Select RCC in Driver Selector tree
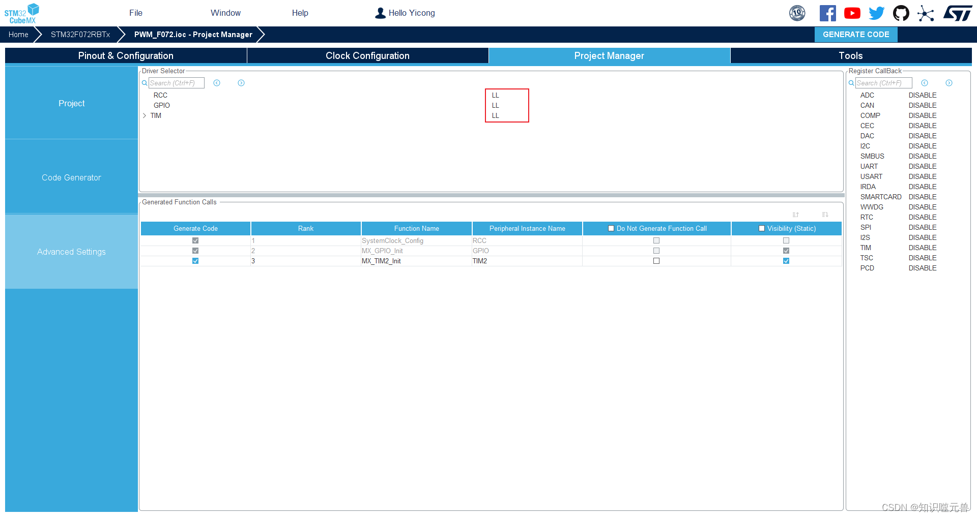The height and width of the screenshot is (517, 977). pos(160,95)
